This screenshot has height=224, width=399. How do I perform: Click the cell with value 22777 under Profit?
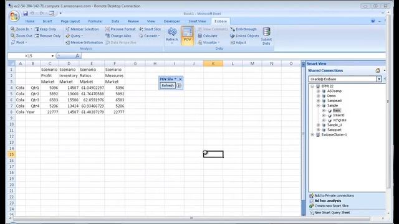(50, 112)
